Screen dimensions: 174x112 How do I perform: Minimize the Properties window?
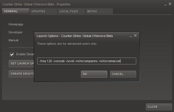click(x=165, y=5)
